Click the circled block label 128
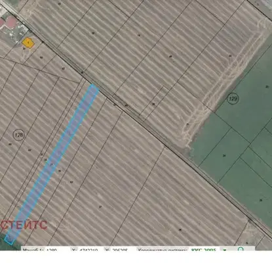272x263 pixels. click(18, 135)
